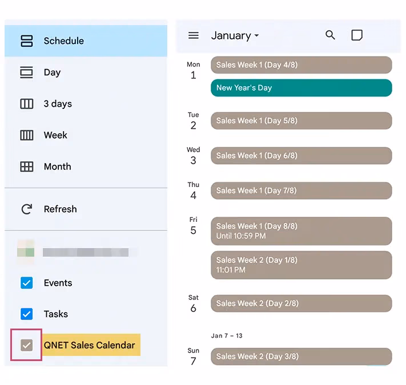Click the Mon 1 date header
This screenshot has width=406, height=385.
[x=194, y=70]
